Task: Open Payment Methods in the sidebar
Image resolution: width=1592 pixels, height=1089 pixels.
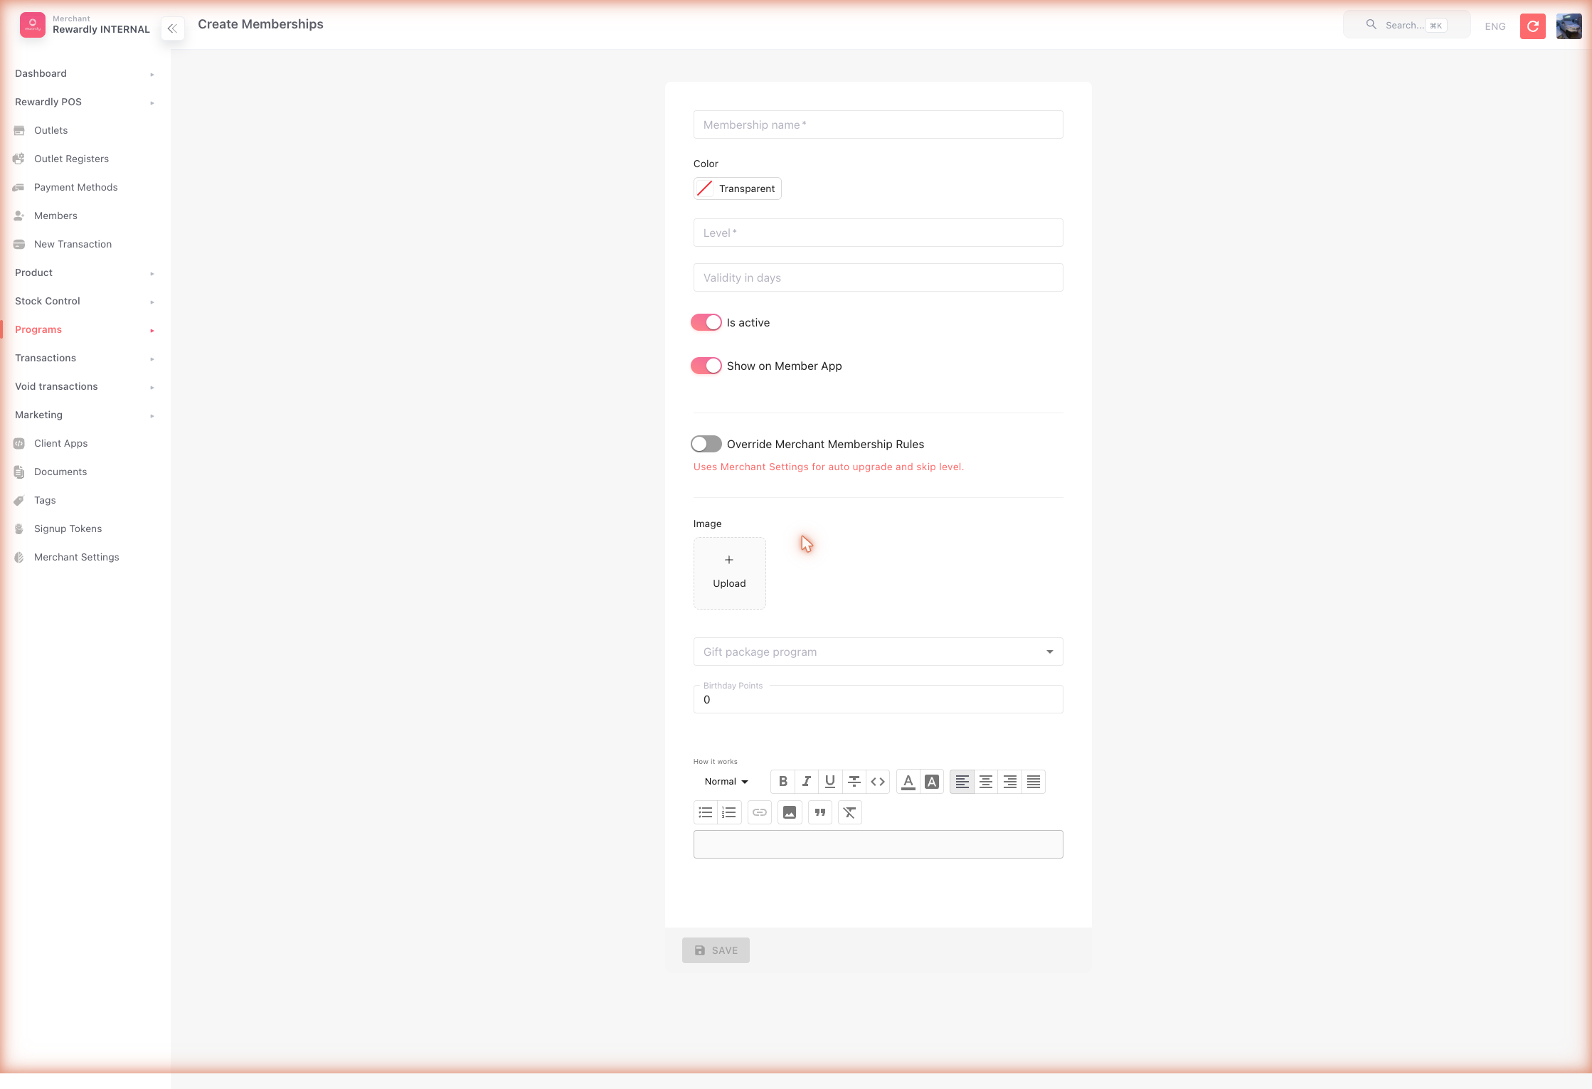Action: click(x=85, y=187)
